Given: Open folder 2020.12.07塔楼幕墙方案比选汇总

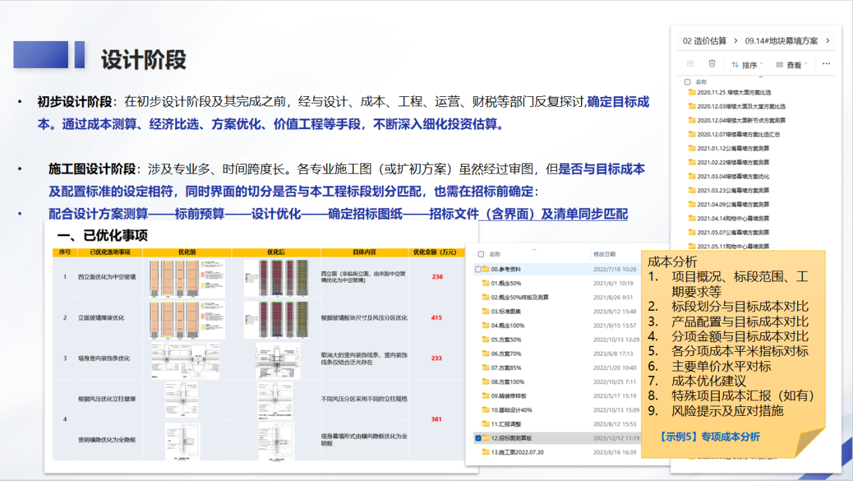Looking at the screenshot, I should click(734, 135).
